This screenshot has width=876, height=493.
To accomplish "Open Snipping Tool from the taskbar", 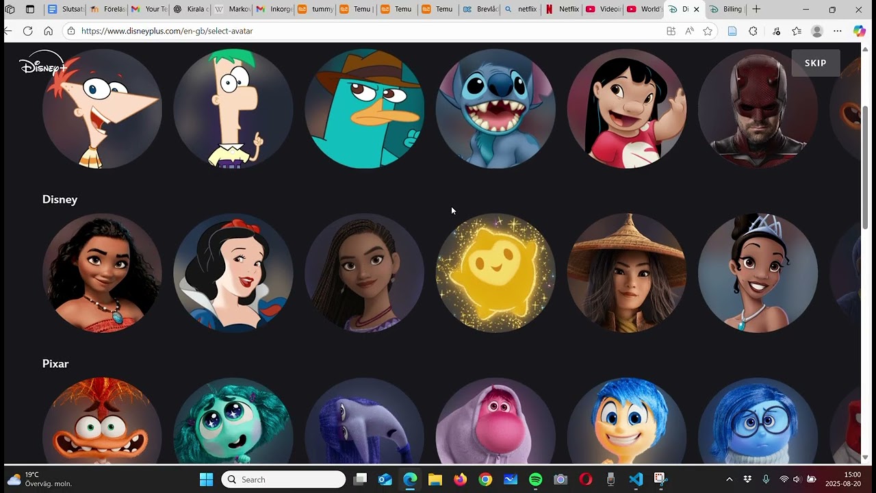I will coord(660,479).
